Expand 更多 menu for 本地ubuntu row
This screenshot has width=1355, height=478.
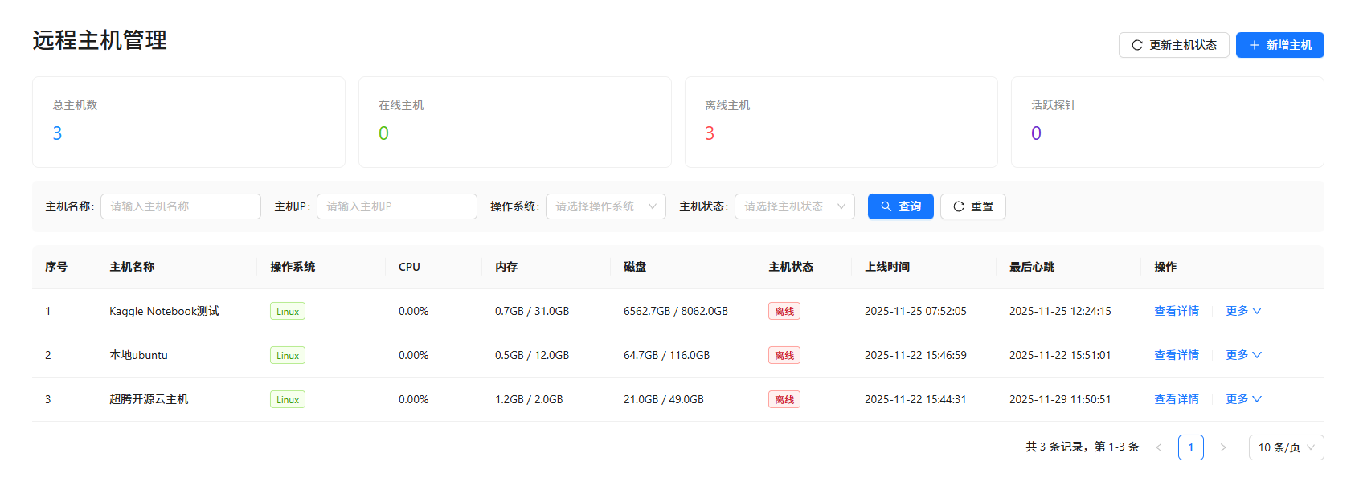click(1243, 355)
